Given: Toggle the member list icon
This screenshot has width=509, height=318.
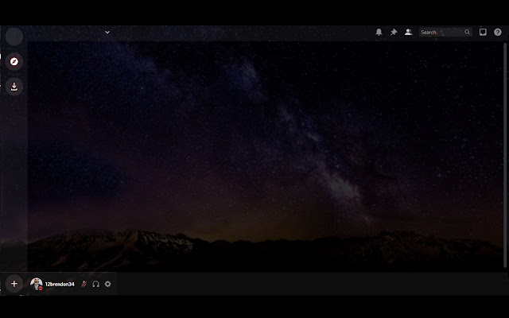Looking at the screenshot, I should (x=408, y=32).
